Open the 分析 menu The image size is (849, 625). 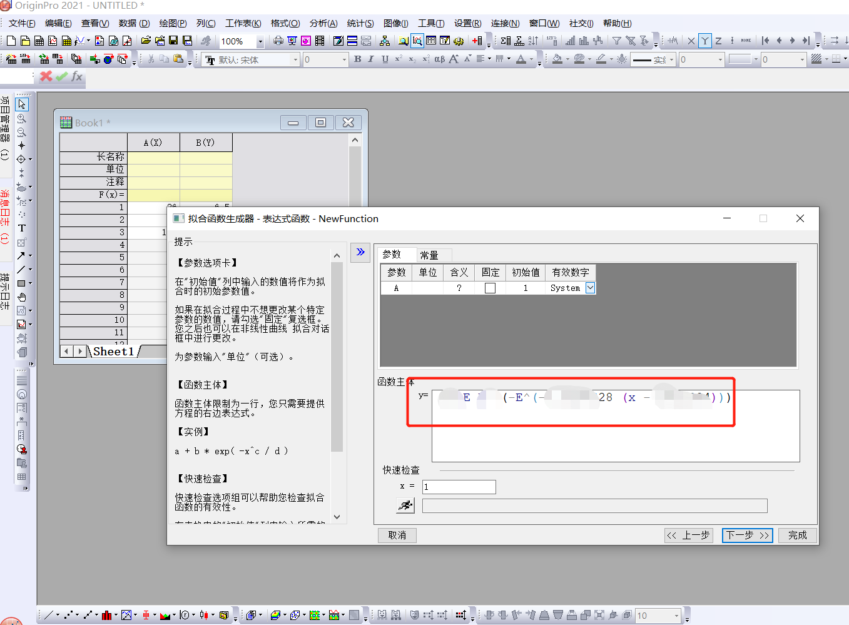(x=323, y=23)
